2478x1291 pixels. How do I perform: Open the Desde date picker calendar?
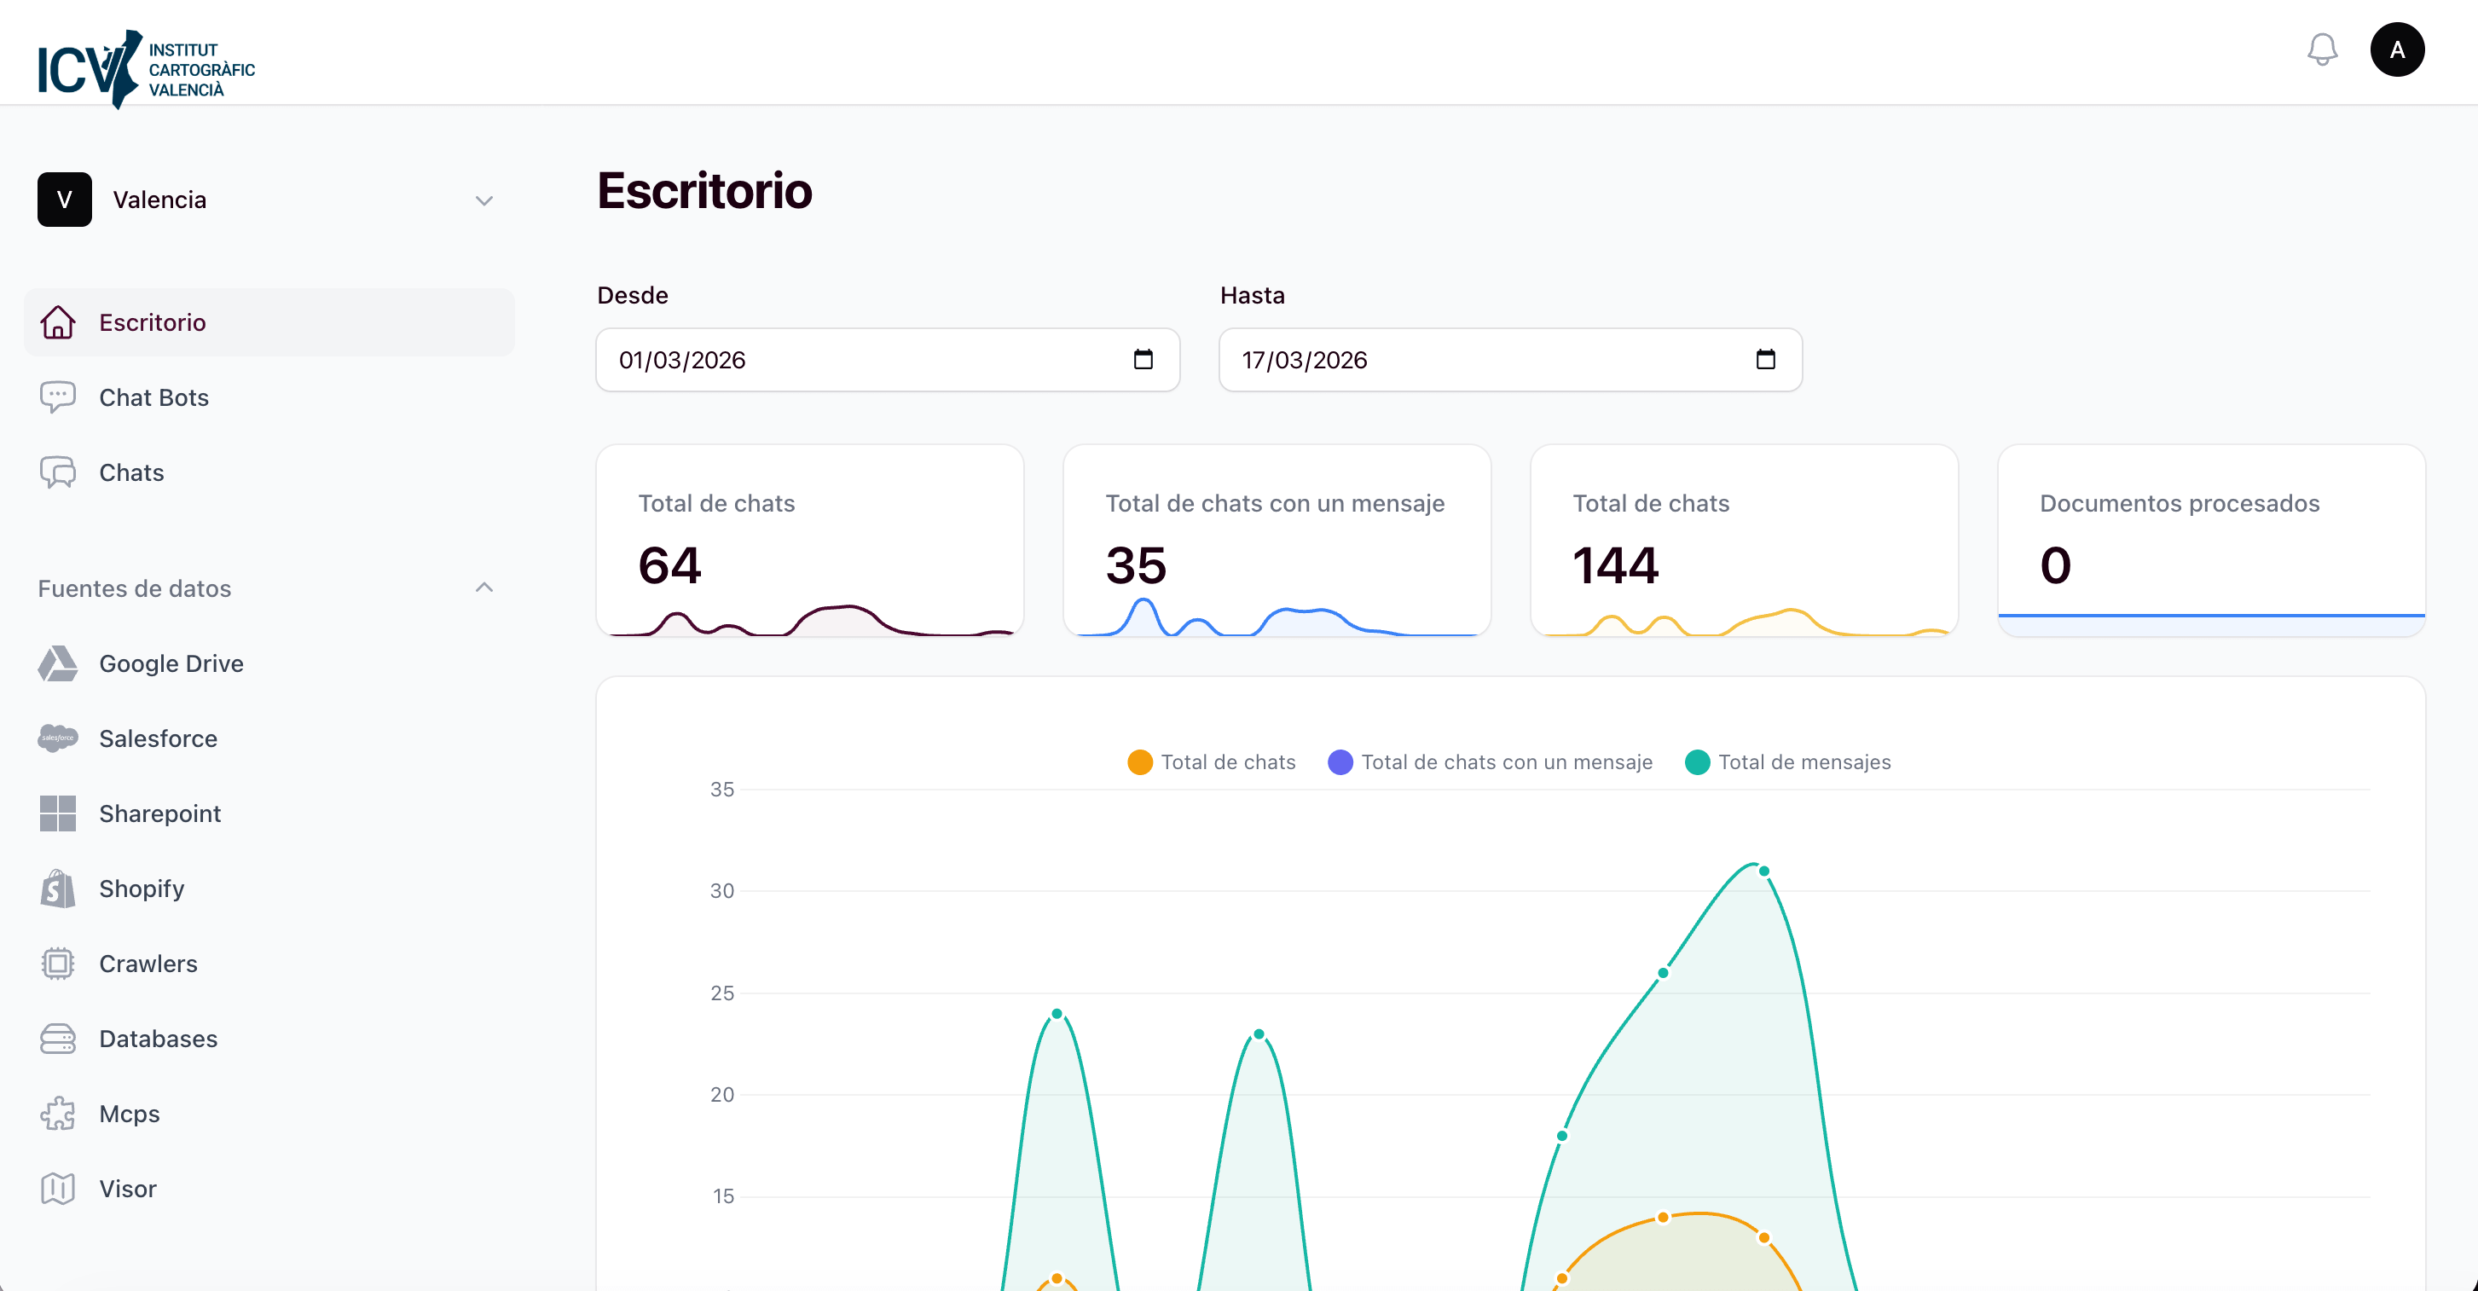(1143, 360)
